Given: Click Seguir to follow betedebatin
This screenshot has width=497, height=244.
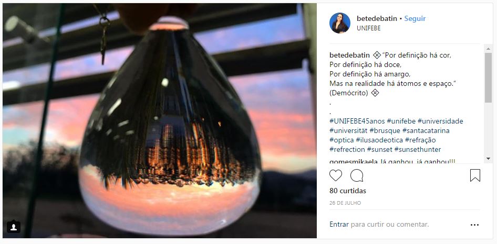Looking at the screenshot, I should 415,19.
